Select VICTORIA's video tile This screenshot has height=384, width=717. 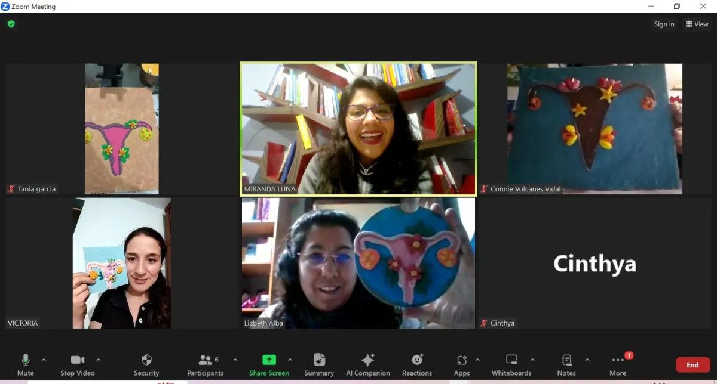[122, 263]
